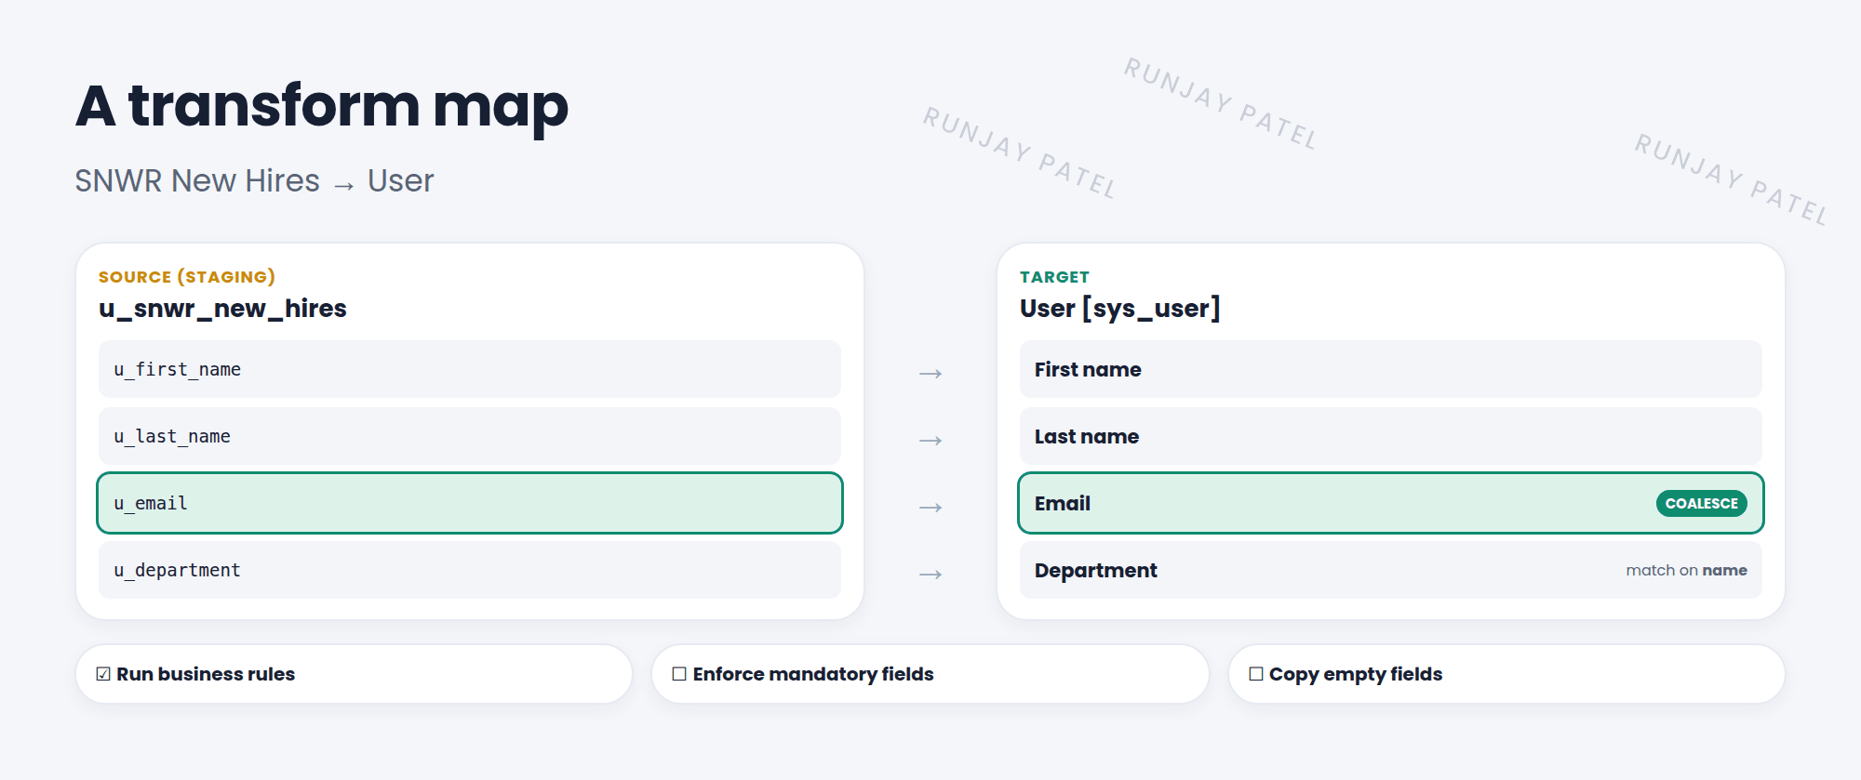Image resolution: width=1861 pixels, height=780 pixels.
Task: Click the SOURCE (STAGING) label
Action: click(187, 277)
